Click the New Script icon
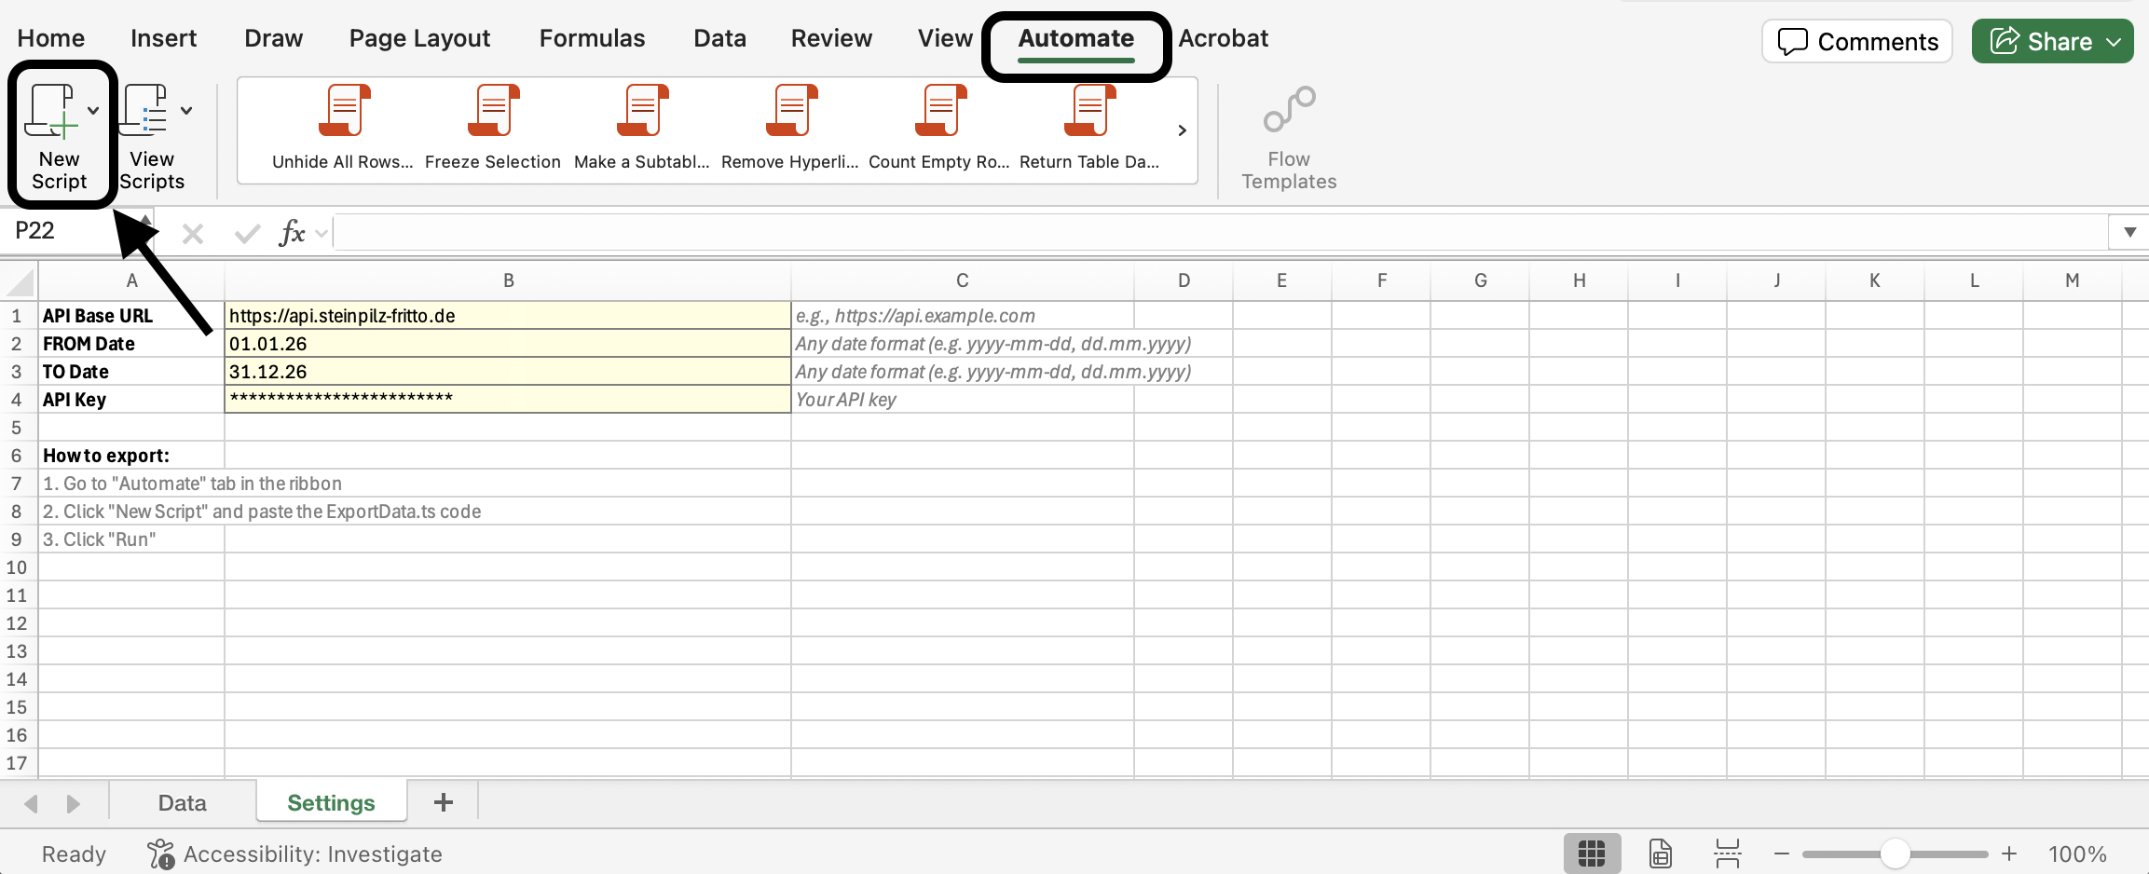 tap(52, 112)
